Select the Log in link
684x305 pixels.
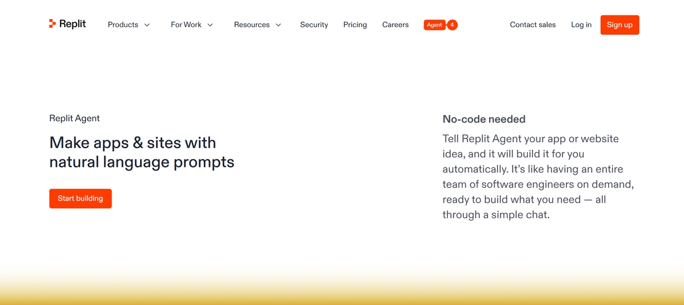[581, 25]
